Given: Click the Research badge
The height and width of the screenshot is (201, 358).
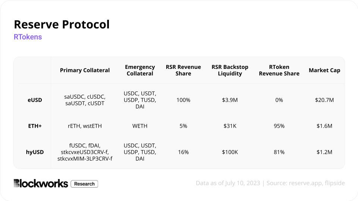Looking at the screenshot, I should (x=84, y=184).
